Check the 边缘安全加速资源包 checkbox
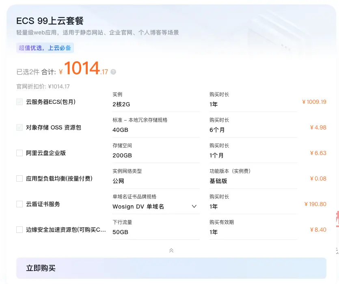Image resolution: width=339 pixels, height=284 pixels. click(19, 230)
